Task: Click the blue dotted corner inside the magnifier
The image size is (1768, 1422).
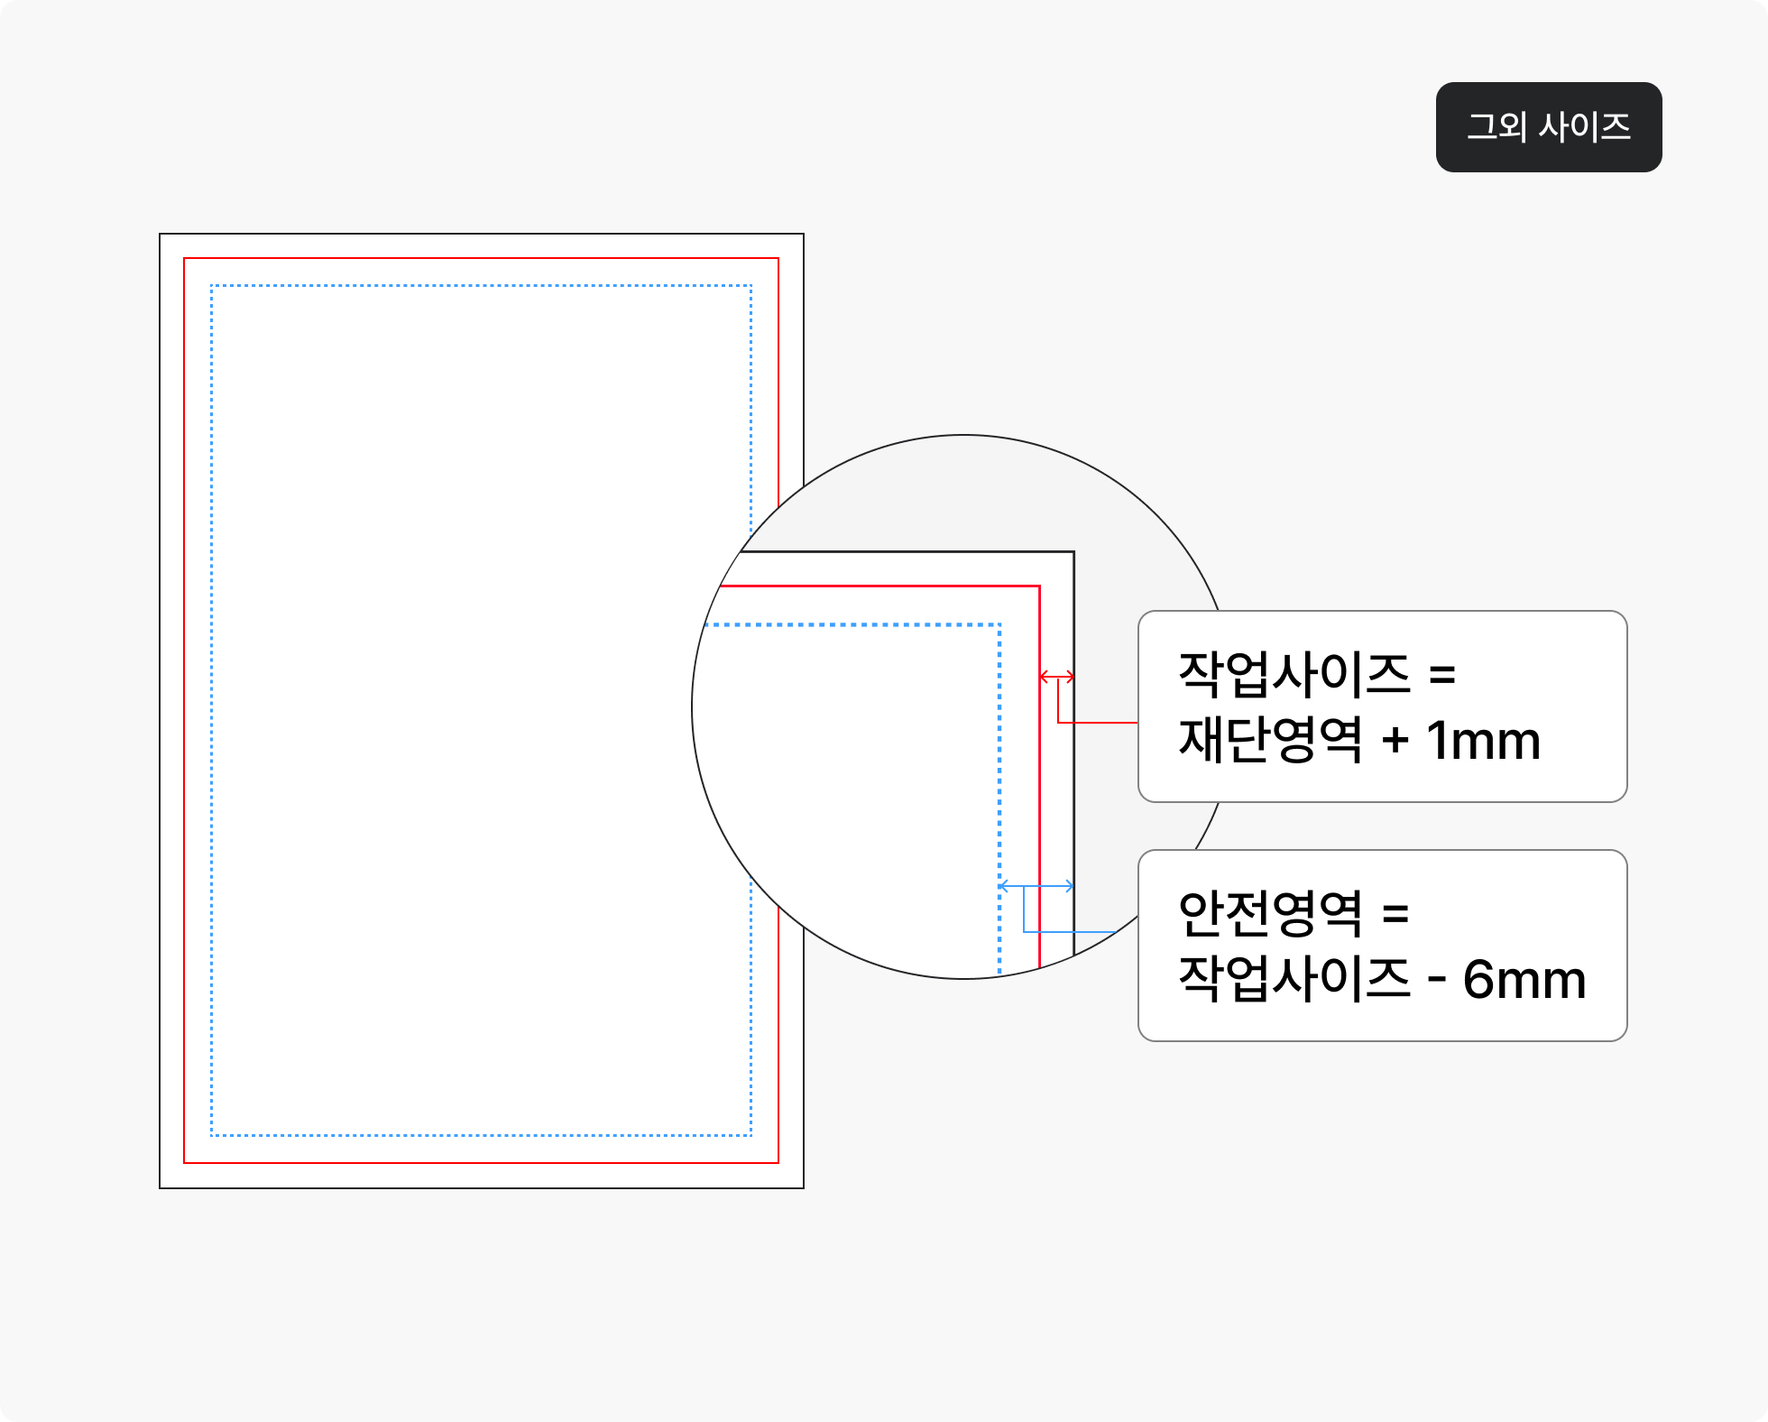Action: pyautogui.click(x=999, y=624)
